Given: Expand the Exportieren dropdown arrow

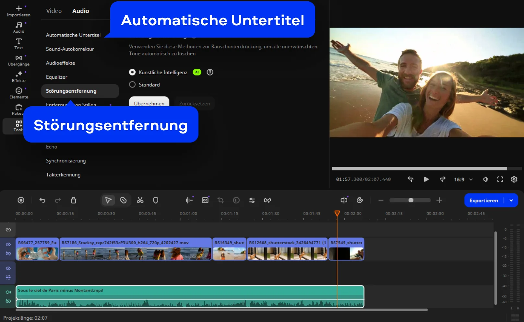Looking at the screenshot, I should (x=511, y=201).
